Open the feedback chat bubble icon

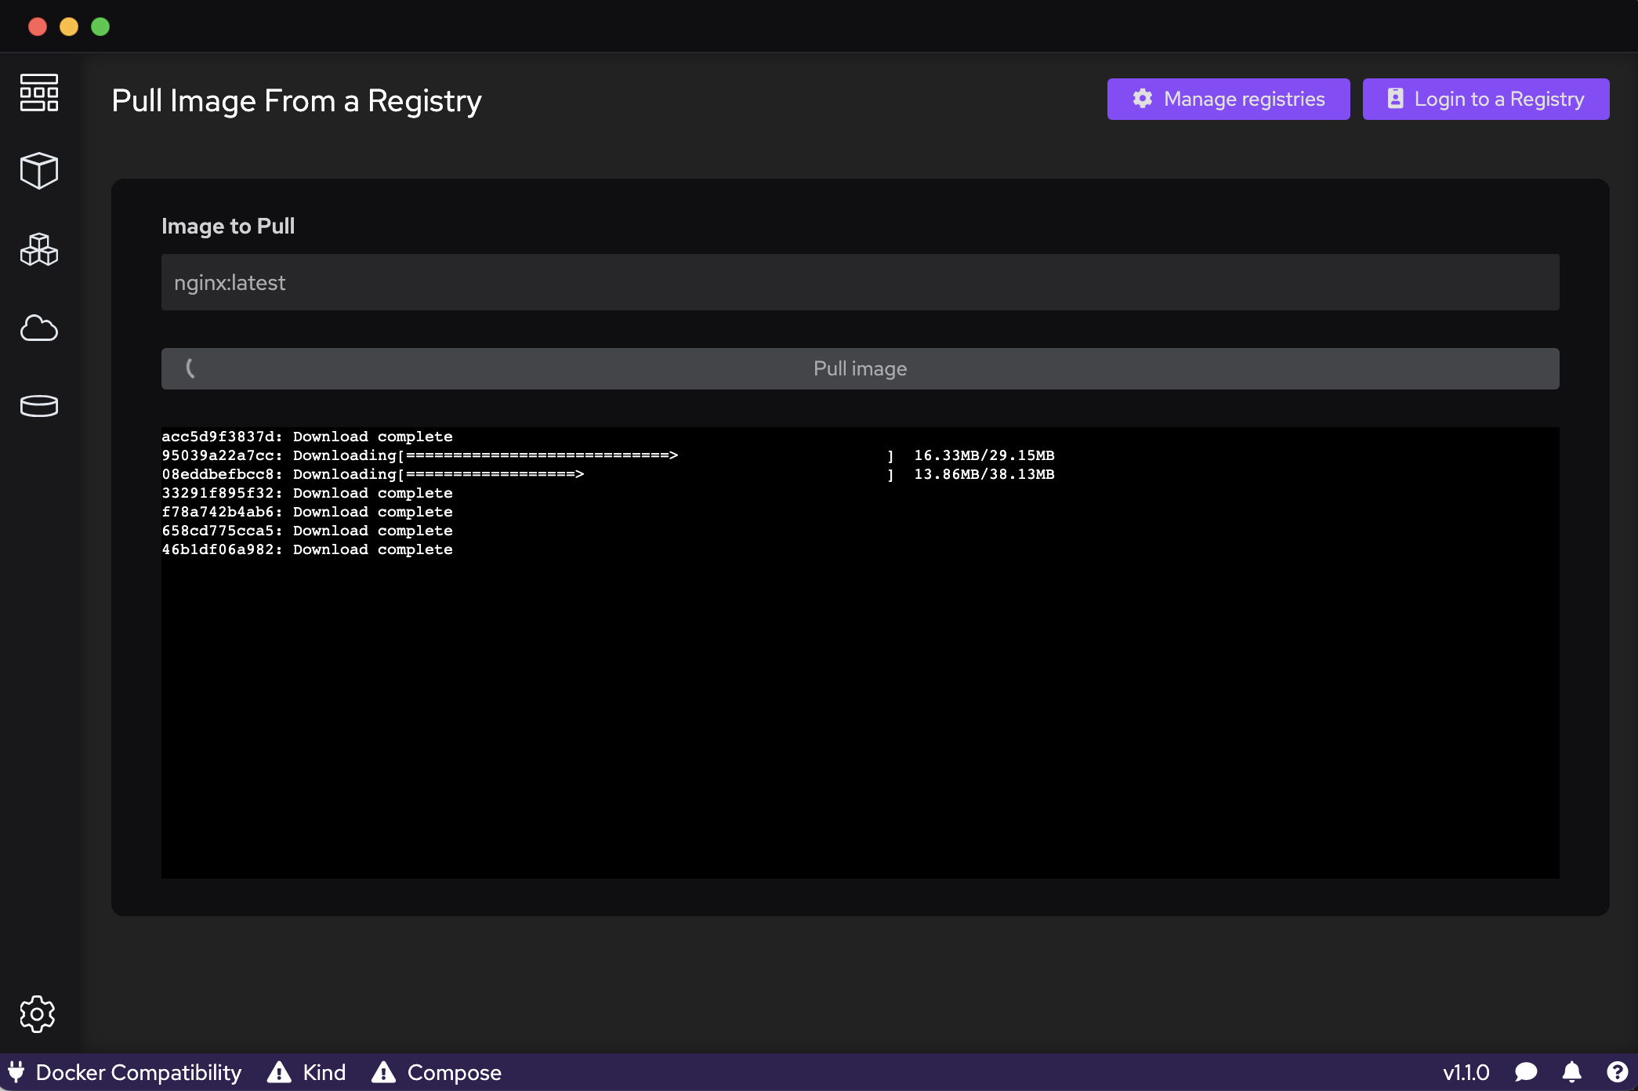(1525, 1072)
